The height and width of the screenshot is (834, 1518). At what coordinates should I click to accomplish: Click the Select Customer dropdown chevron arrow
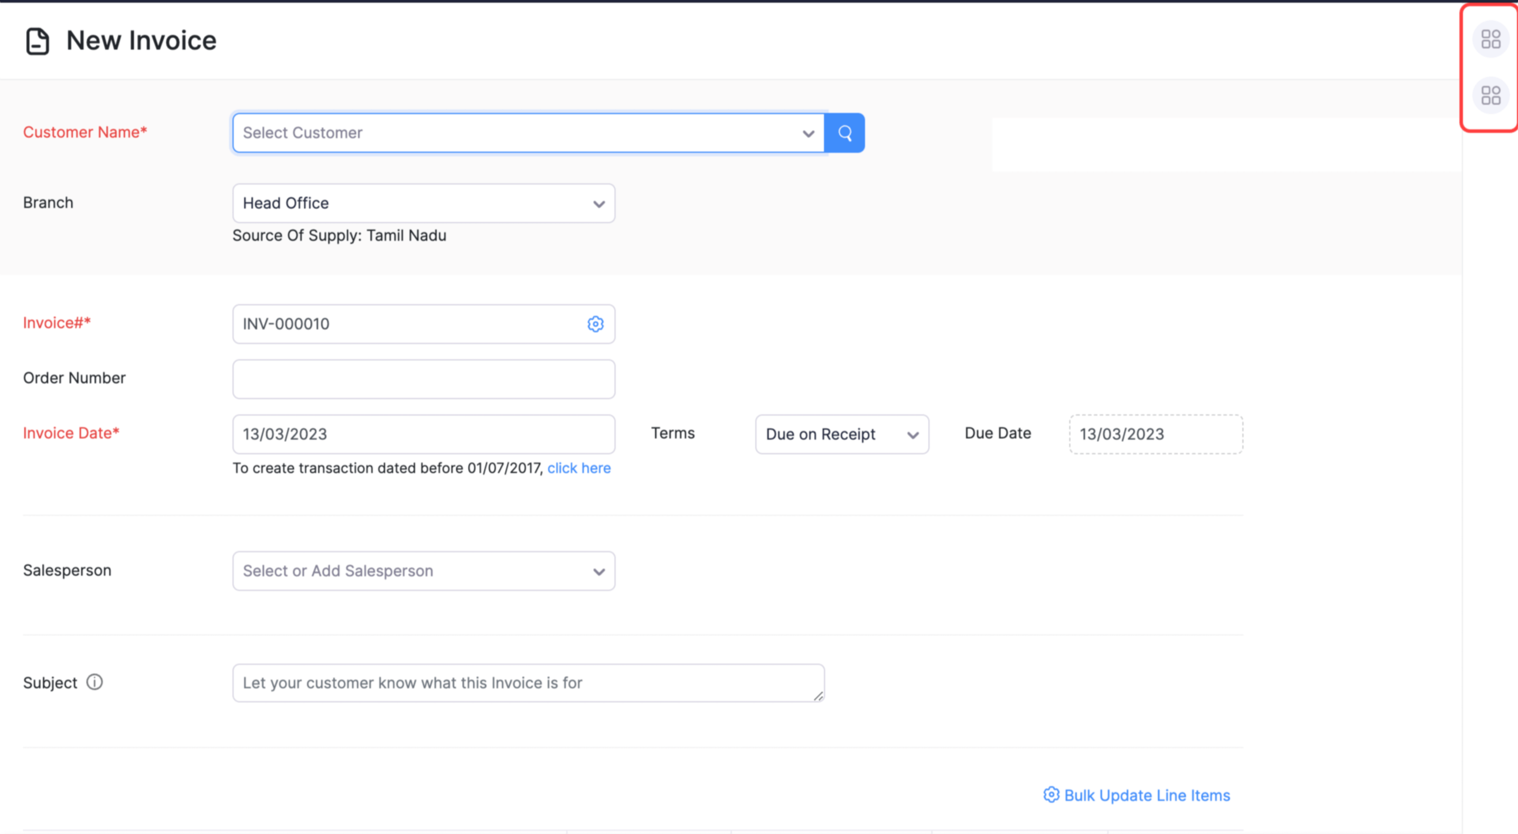(x=809, y=134)
